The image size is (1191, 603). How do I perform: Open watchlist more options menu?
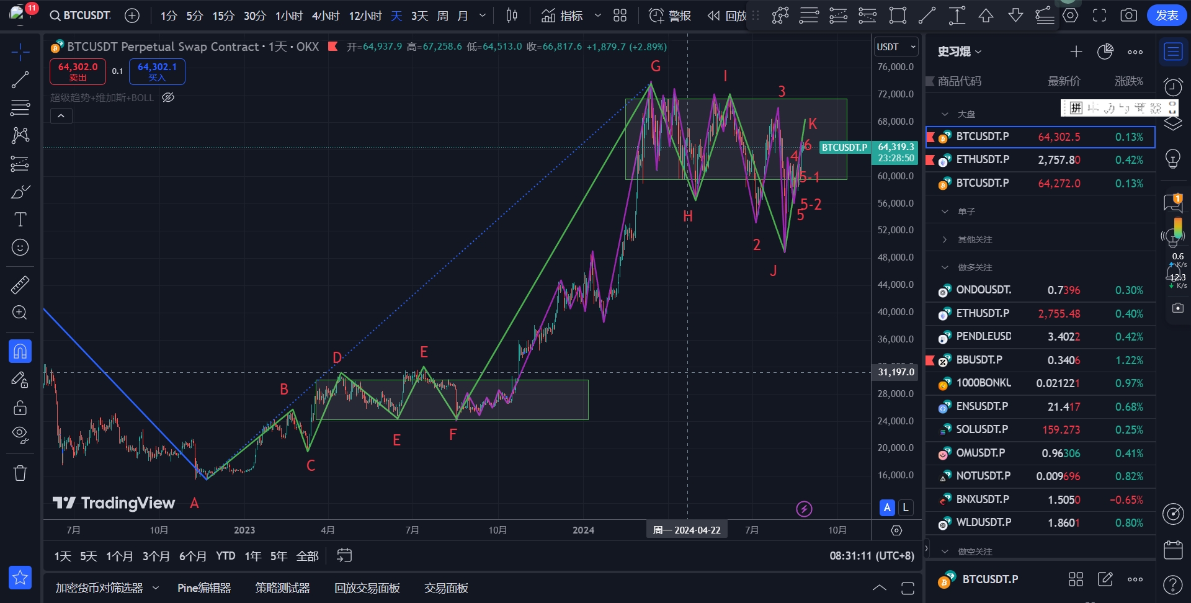(x=1135, y=51)
